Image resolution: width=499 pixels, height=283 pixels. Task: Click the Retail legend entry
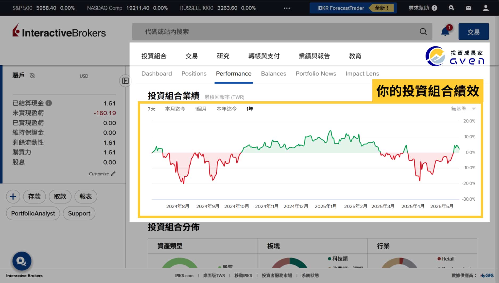[x=446, y=259]
